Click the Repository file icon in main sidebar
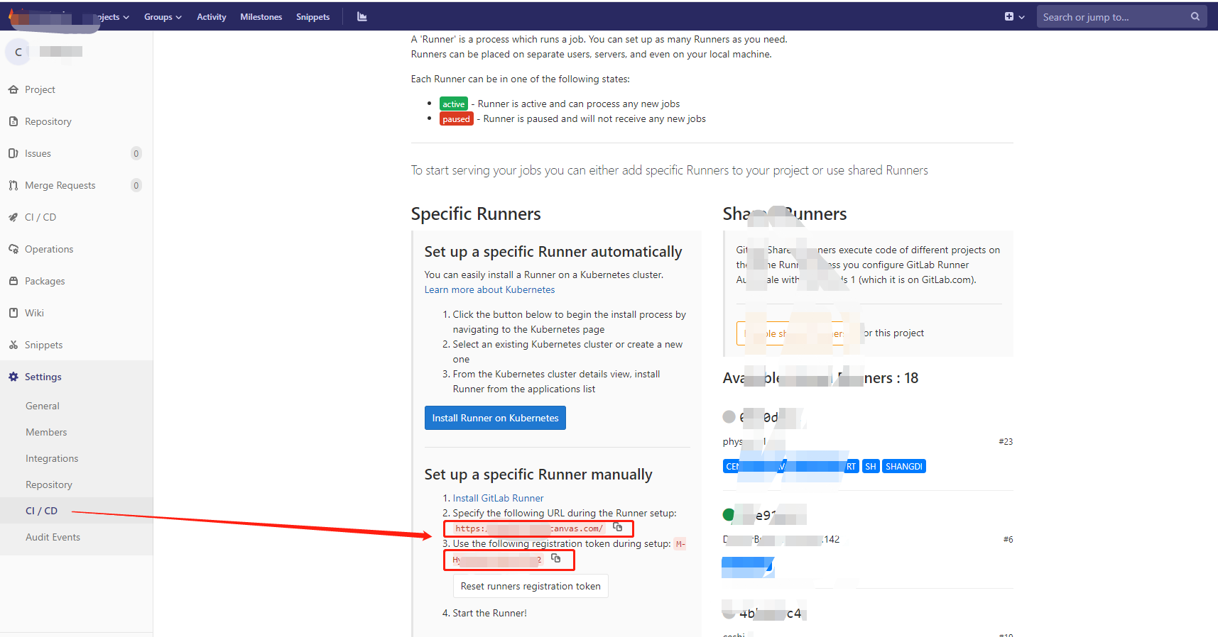Viewport: 1218px width, 637px height. pyautogui.click(x=13, y=121)
